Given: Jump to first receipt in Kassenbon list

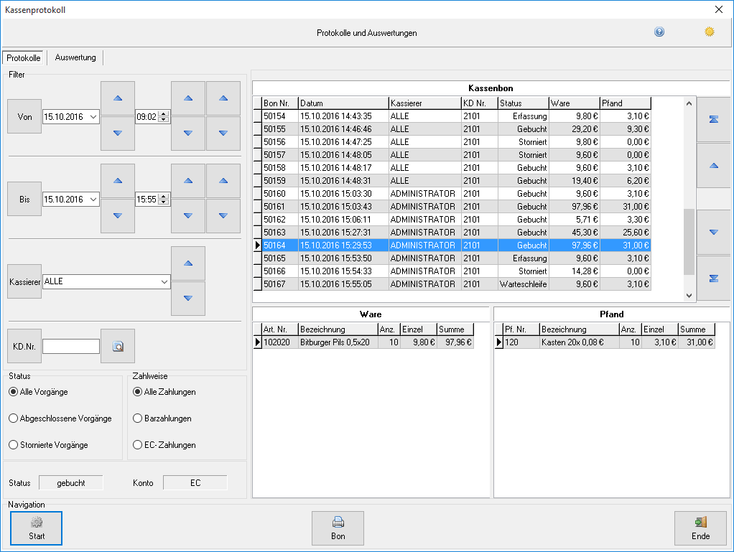Looking at the screenshot, I should 713,119.
